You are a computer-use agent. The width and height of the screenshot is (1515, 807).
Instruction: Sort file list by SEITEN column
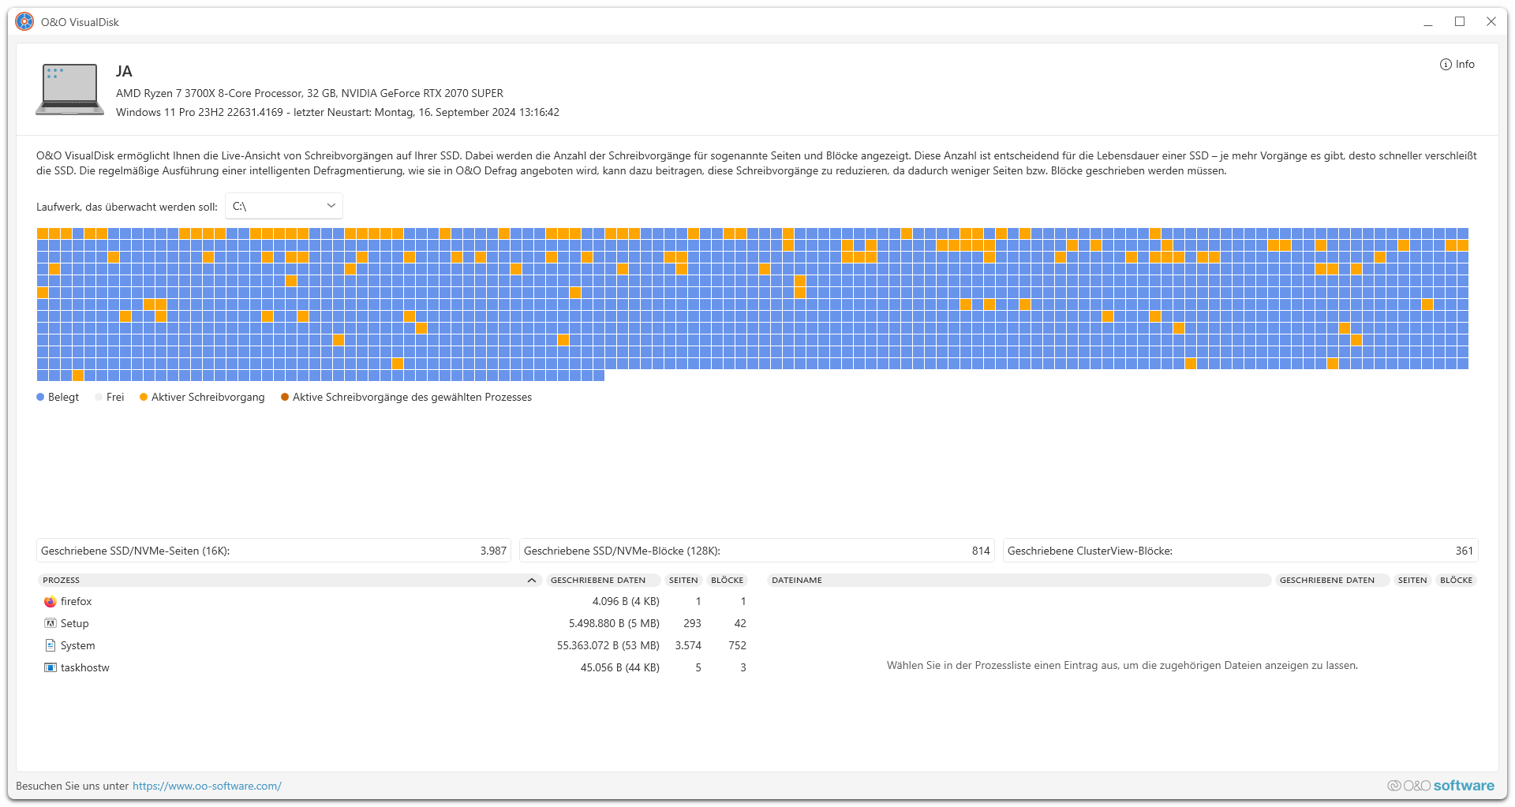click(x=1412, y=580)
